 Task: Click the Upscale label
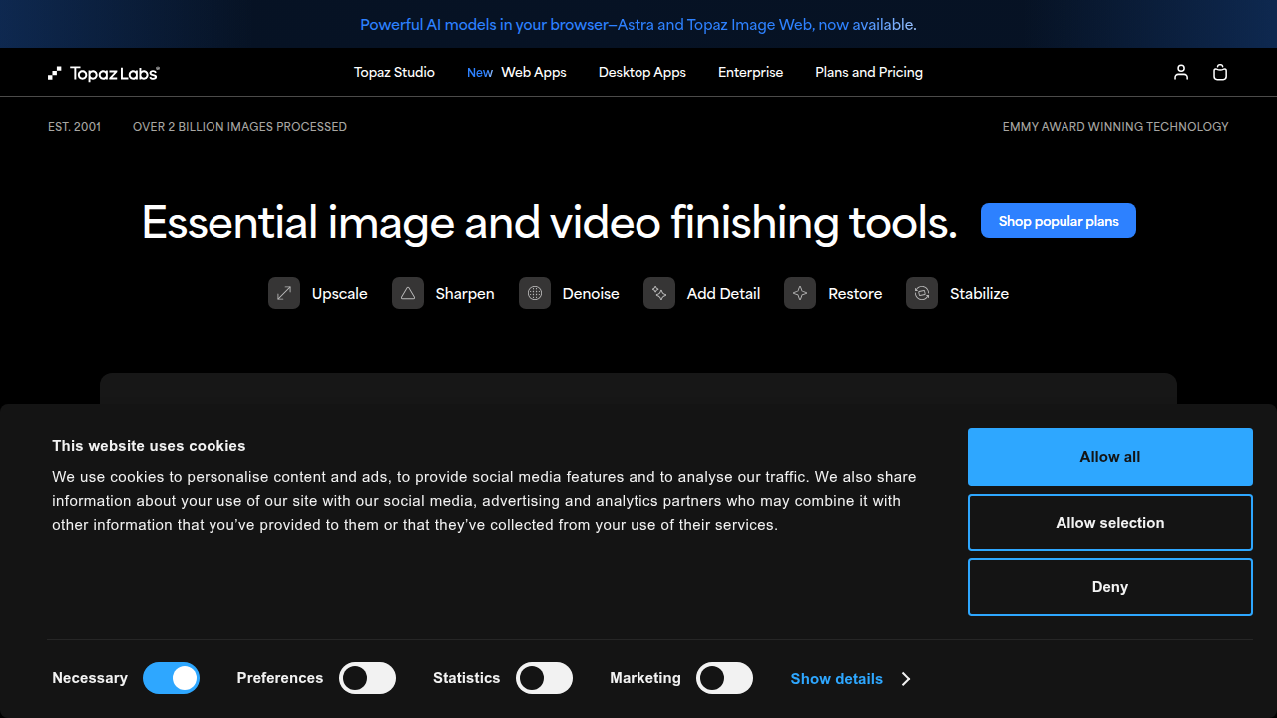[340, 293]
